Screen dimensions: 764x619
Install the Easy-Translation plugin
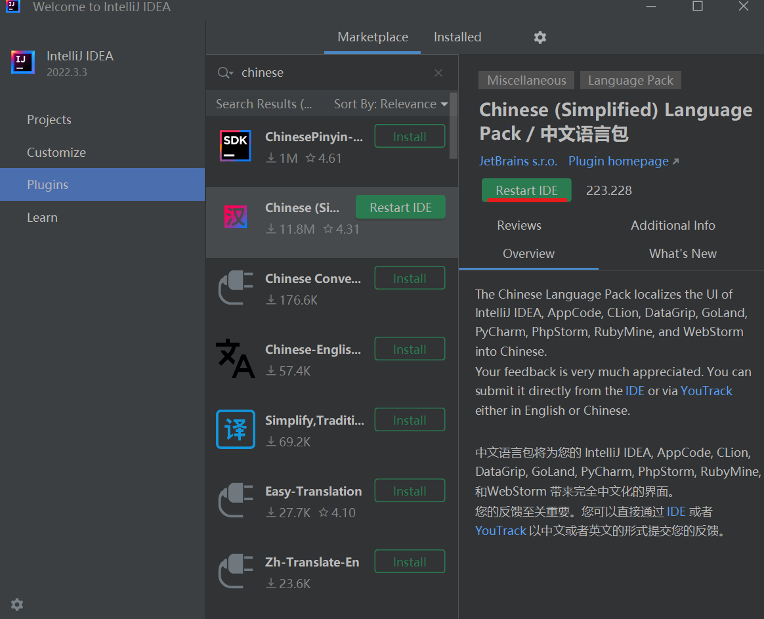point(410,491)
